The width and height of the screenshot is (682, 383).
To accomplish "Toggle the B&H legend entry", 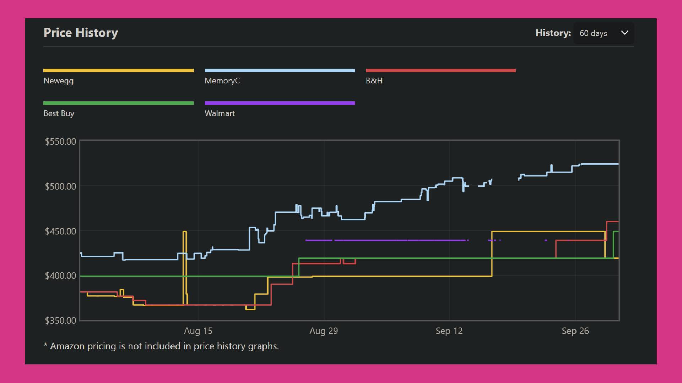I will pos(441,77).
